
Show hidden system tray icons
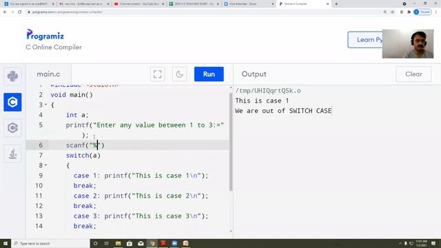click(400, 243)
